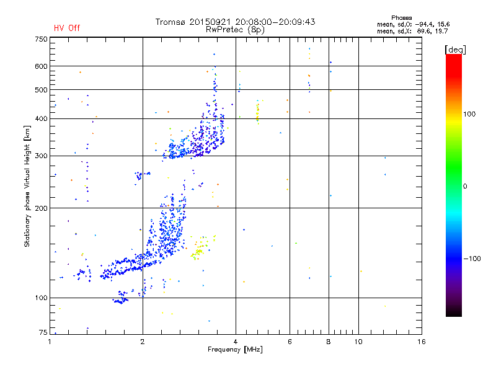Image resolution: width=496 pixels, height=372 pixels.
Task: Click the colorbar tick label '0'
Action: (x=465, y=187)
